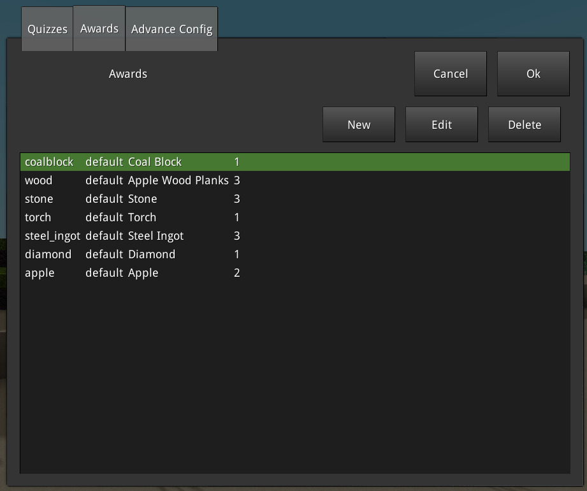The width and height of the screenshot is (587, 491).
Task: Open the Advance Config tab
Action: (171, 29)
